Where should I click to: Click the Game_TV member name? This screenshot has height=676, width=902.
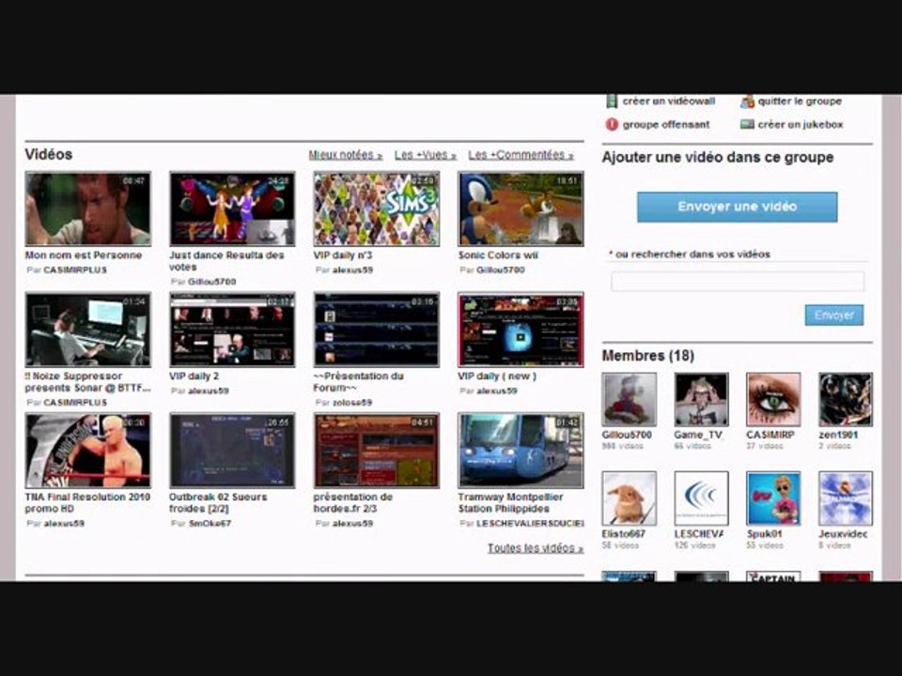(x=698, y=435)
